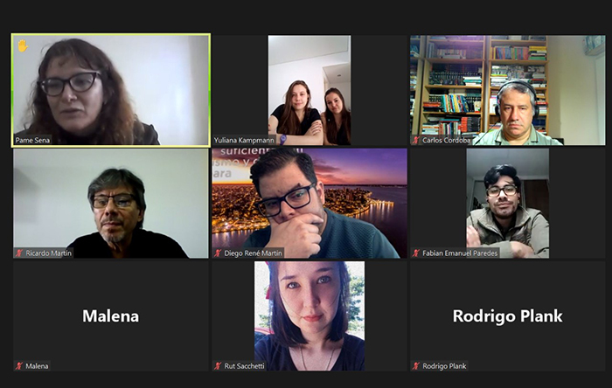Click muted mic icon beside Diego René Martín
The image size is (612, 388).
218,253
